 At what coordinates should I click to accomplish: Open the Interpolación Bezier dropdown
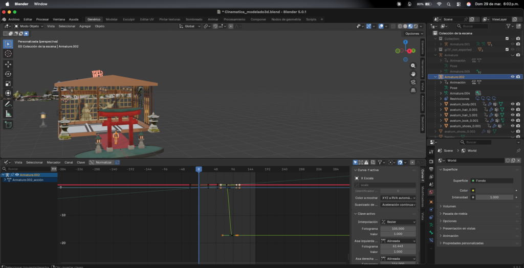pyautogui.click(x=399, y=222)
